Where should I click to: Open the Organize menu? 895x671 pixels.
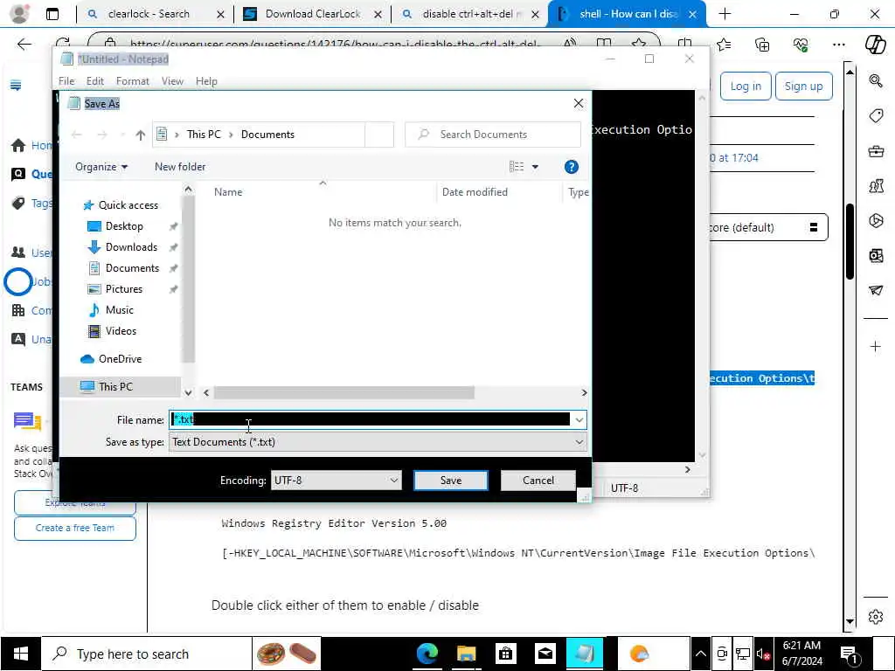click(x=101, y=167)
